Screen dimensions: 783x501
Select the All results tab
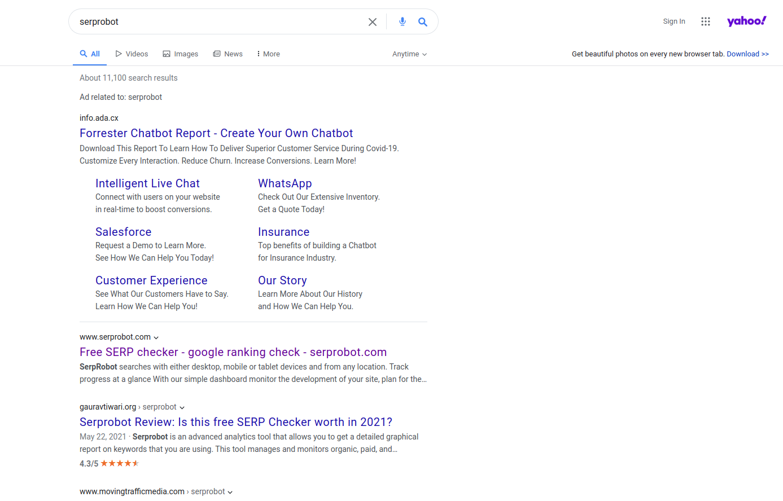(x=90, y=54)
